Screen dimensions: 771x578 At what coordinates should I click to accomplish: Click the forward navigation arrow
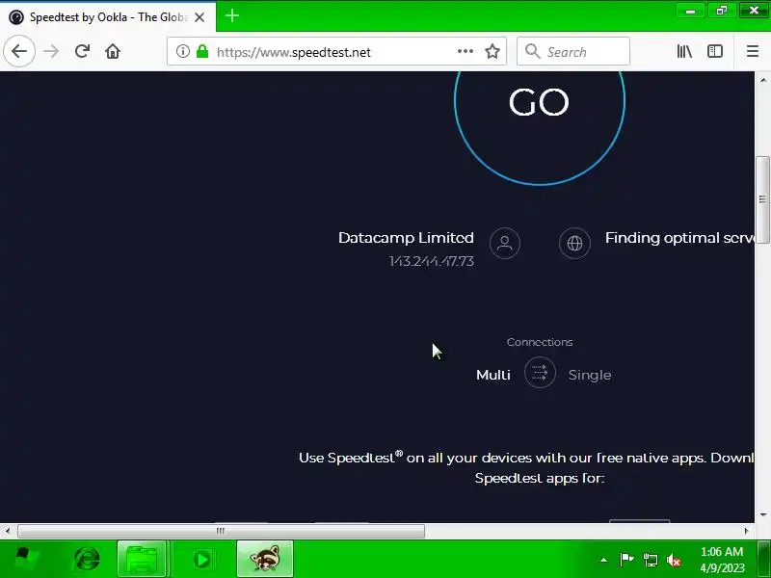pos(51,51)
